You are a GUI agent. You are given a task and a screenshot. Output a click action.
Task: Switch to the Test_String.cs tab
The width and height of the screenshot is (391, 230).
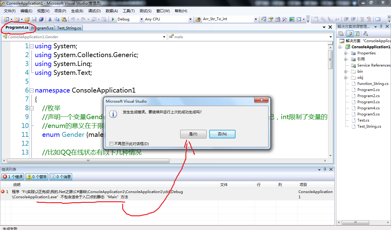point(69,28)
